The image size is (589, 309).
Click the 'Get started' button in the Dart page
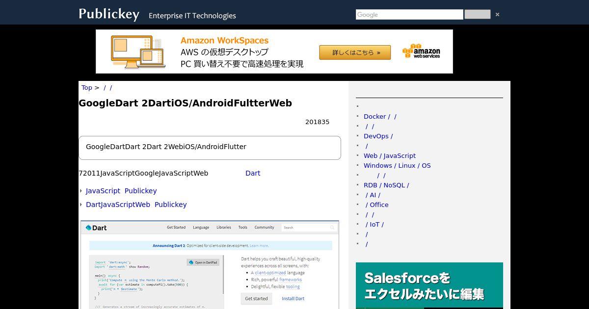tap(256, 298)
